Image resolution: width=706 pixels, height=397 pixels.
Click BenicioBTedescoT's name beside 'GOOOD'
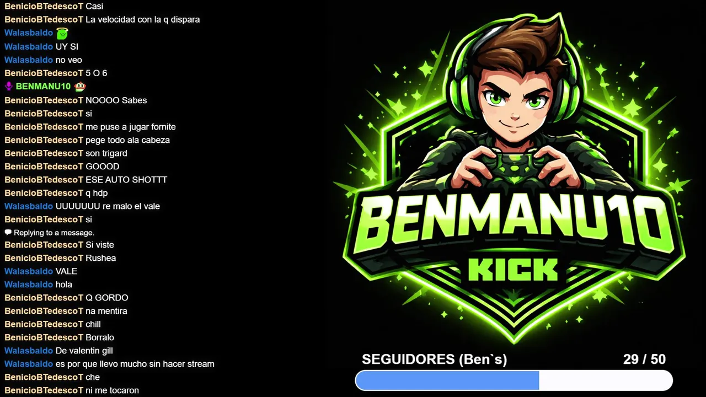pos(44,167)
